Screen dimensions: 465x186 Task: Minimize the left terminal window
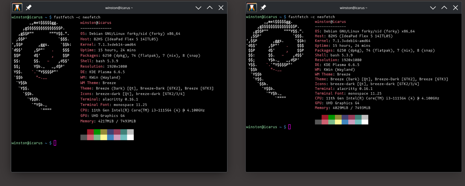pos(198,8)
